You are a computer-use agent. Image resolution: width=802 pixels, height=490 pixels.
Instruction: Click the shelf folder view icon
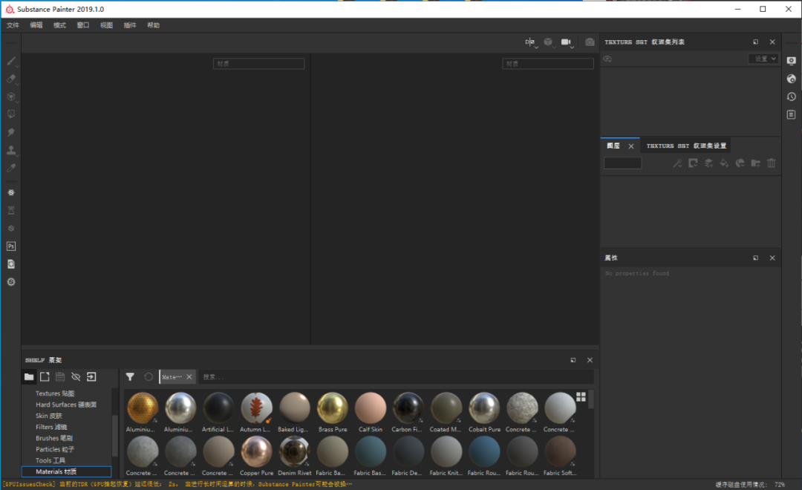pyautogui.click(x=29, y=377)
